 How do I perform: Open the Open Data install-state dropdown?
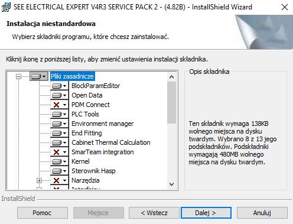[x=59, y=95]
